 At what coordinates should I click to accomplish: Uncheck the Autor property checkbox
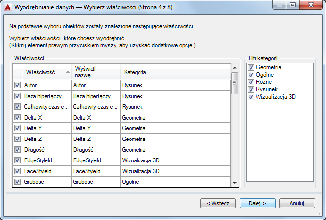click(x=17, y=85)
